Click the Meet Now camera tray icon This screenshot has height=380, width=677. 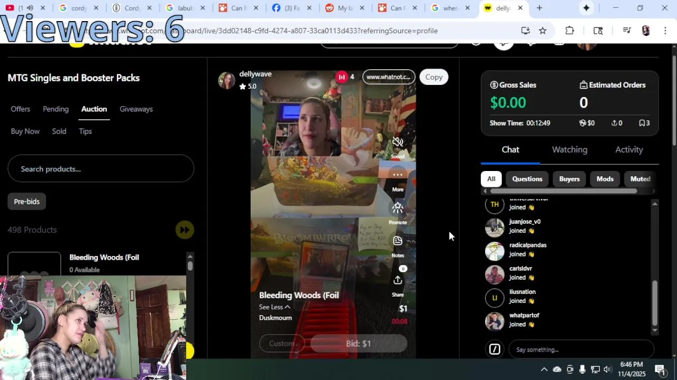(x=570, y=369)
